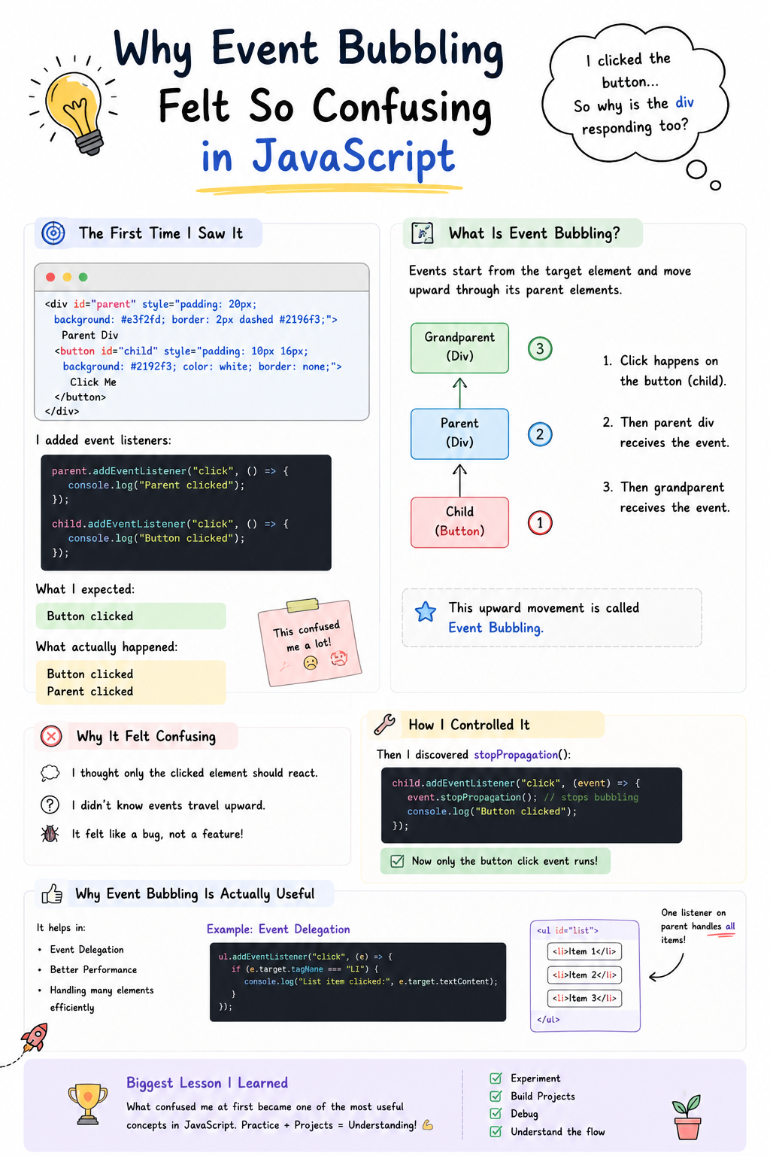Viewport: 770px width, 1156px height.
Task: Click the wrench icon beside How I Controlled It
Action: point(385,724)
